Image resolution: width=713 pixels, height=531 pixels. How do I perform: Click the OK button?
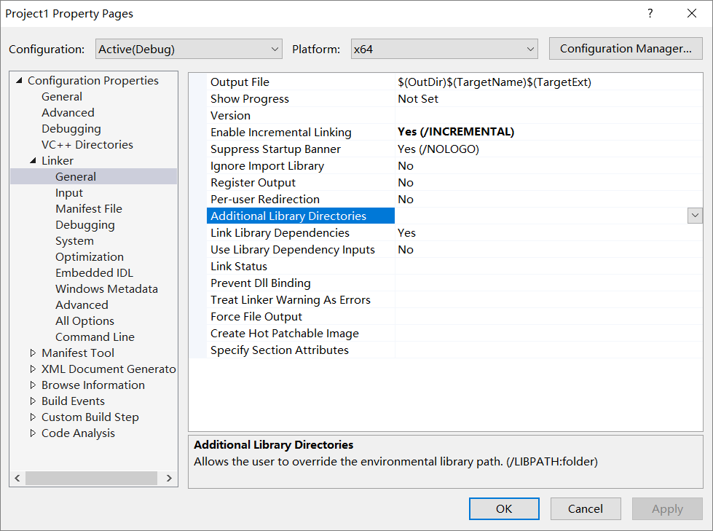point(504,508)
